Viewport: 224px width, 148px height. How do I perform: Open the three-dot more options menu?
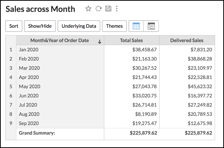click(117, 9)
